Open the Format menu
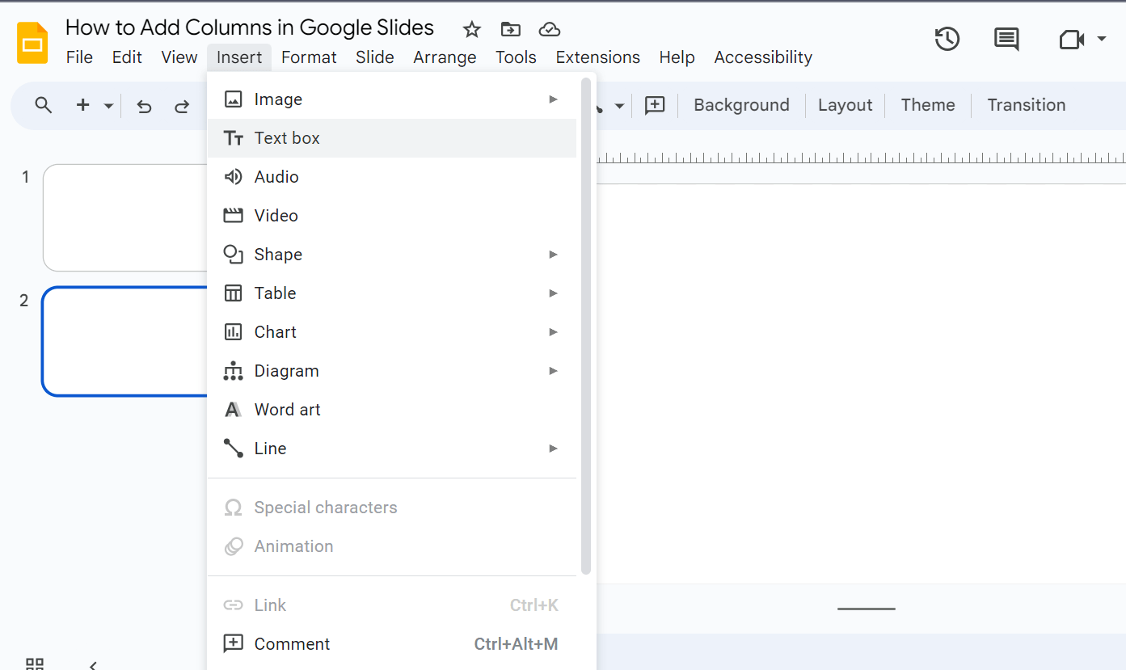 click(x=309, y=57)
